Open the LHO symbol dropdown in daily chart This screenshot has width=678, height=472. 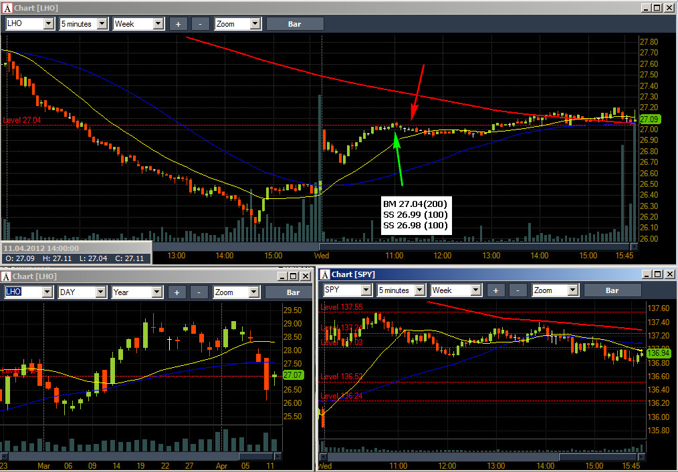[x=47, y=292]
